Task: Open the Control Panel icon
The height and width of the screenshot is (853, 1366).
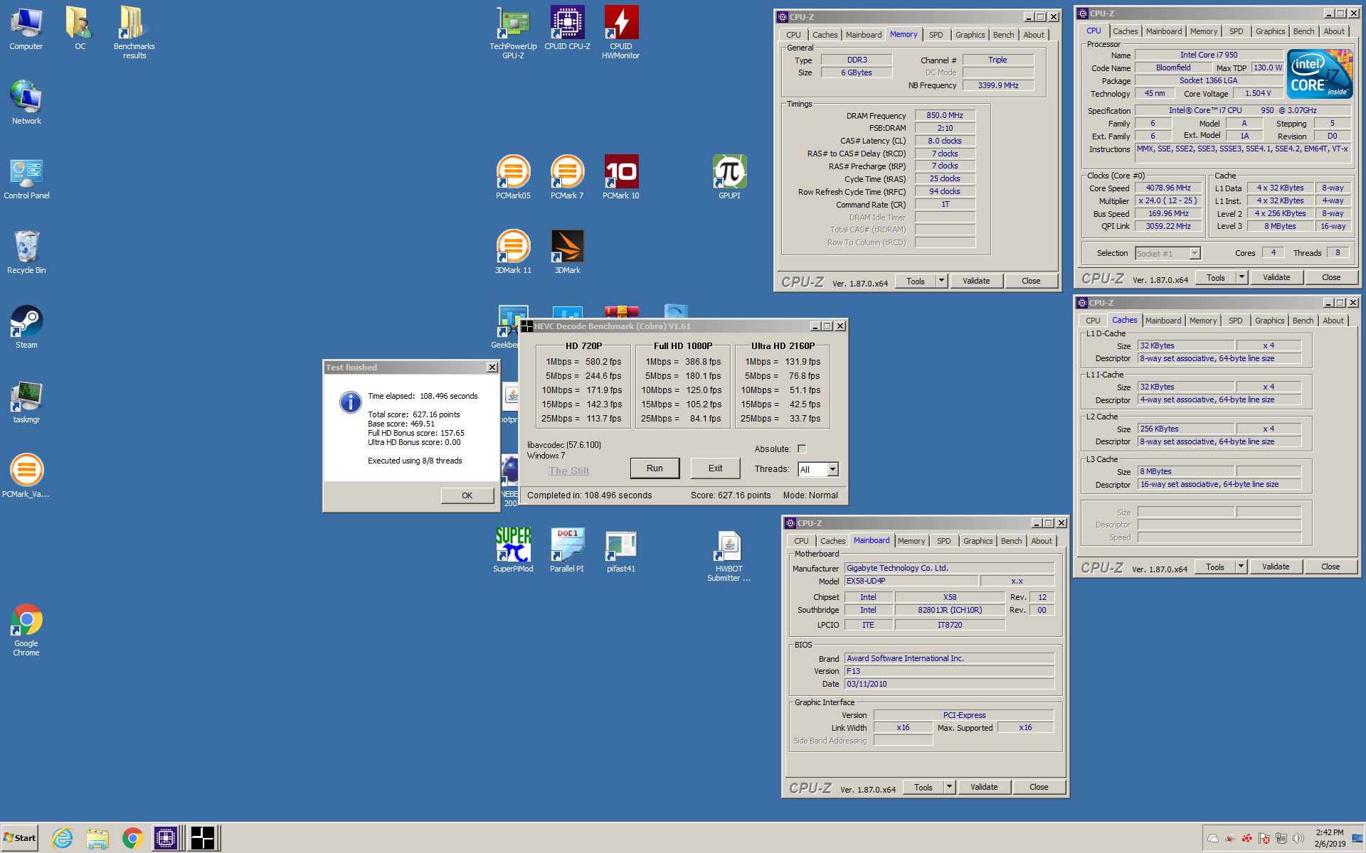Action: point(26,178)
